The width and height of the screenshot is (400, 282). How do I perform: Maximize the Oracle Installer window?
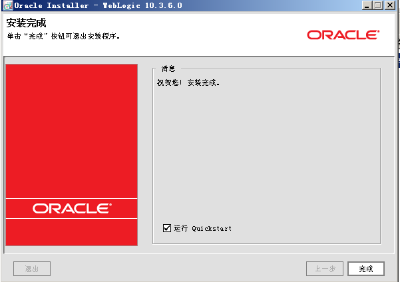click(x=378, y=5)
